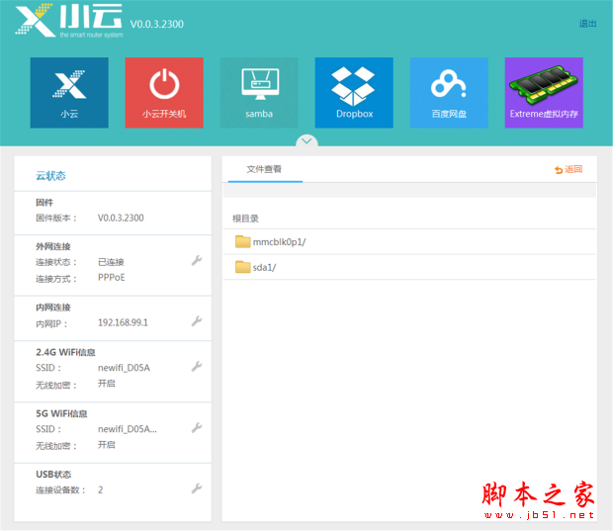Screen dimensions: 613x531
Task: Click the 2.4G WiFi信息 section heading
Action: click(65, 352)
